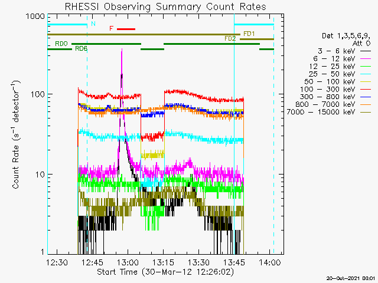The width and height of the screenshot is (378, 283).
Task: Click the Count Rate y-axis title
Action: pos(16,134)
